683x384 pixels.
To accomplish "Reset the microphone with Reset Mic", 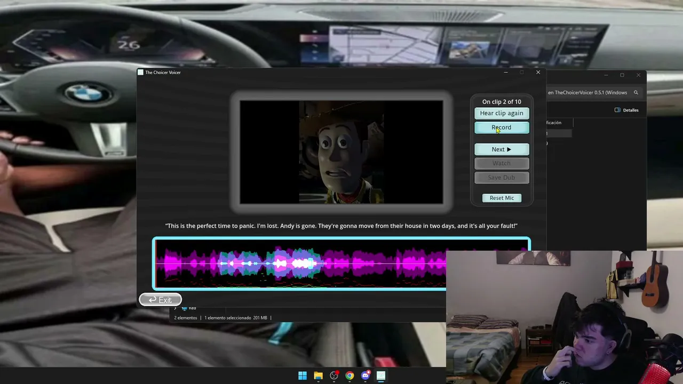I will 502,198.
